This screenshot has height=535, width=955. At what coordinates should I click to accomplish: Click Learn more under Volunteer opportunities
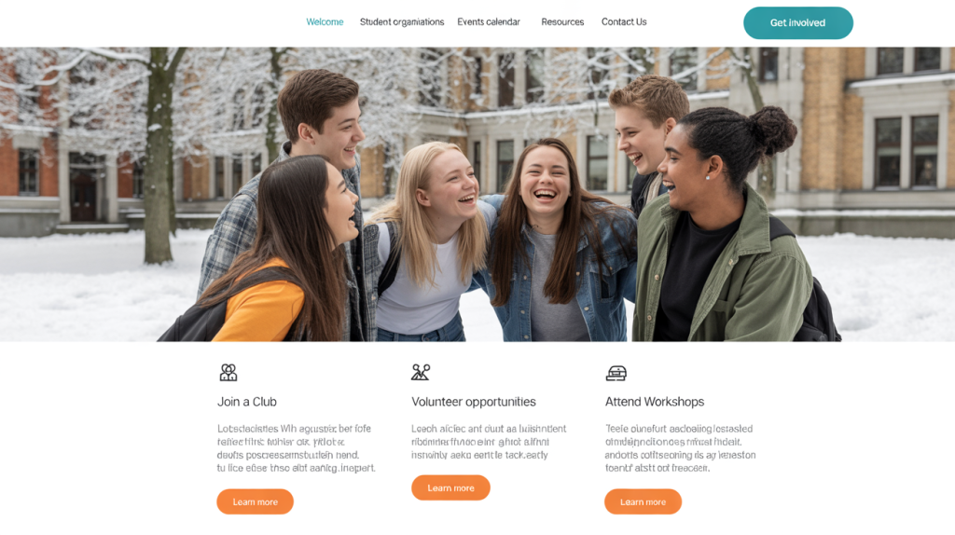coord(450,488)
